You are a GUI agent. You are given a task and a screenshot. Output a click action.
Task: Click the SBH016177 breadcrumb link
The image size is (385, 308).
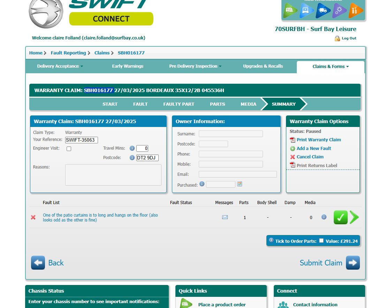click(x=131, y=53)
